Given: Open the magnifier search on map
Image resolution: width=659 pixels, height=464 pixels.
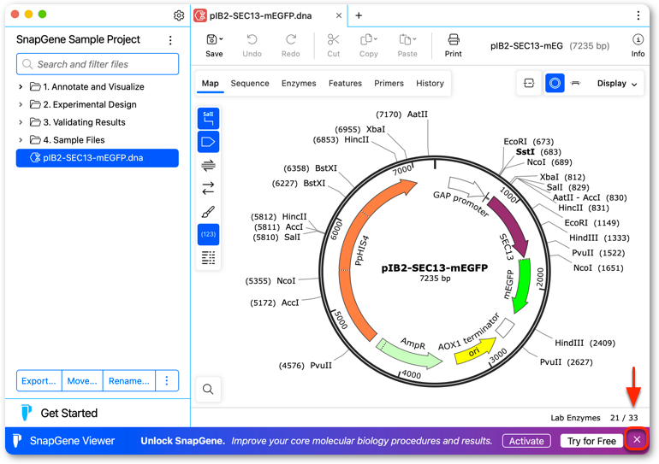Looking at the screenshot, I should (x=208, y=390).
